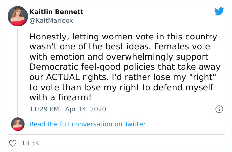
Task: Click the Twitter bird logo
Action: (x=219, y=12)
